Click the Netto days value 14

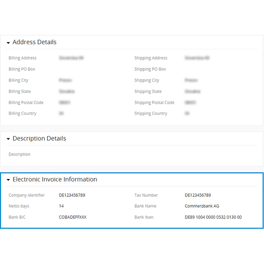61,206
